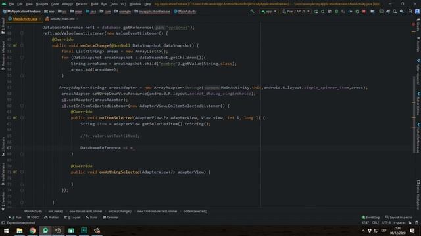Click the override gutter icon at onDataChange line
The width and height of the screenshot is (421, 236).
point(14,45)
